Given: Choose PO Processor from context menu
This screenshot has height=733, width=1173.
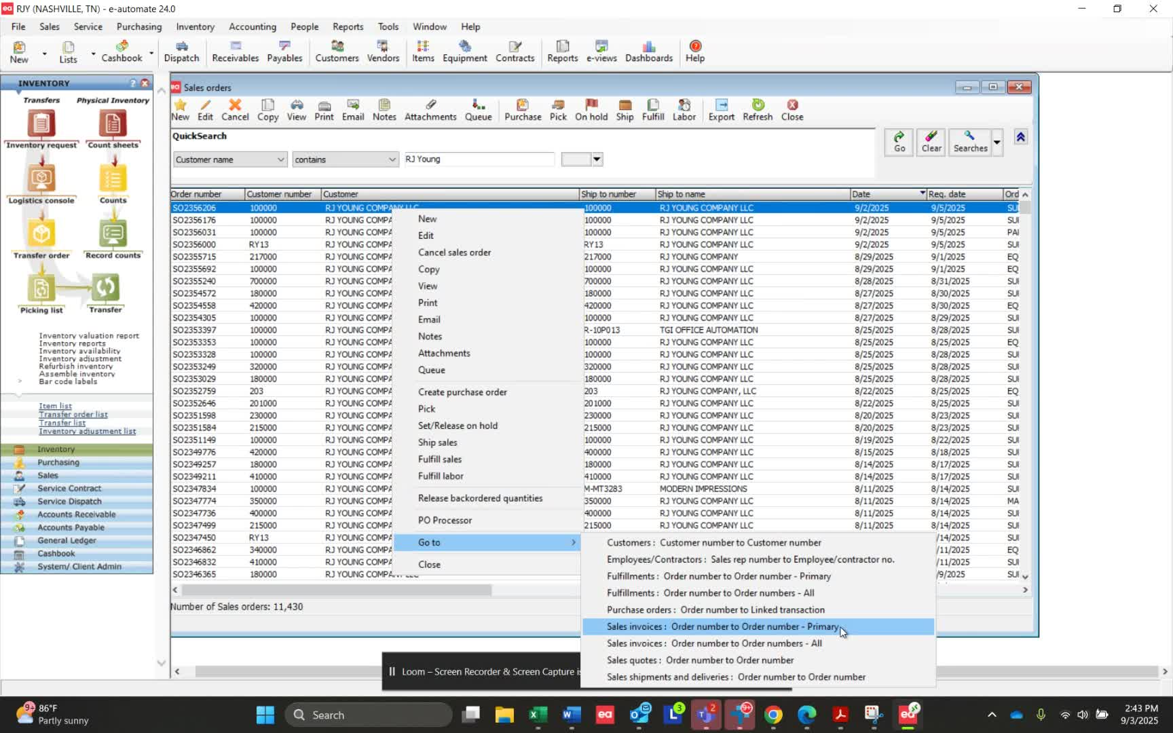Looking at the screenshot, I should tap(445, 521).
